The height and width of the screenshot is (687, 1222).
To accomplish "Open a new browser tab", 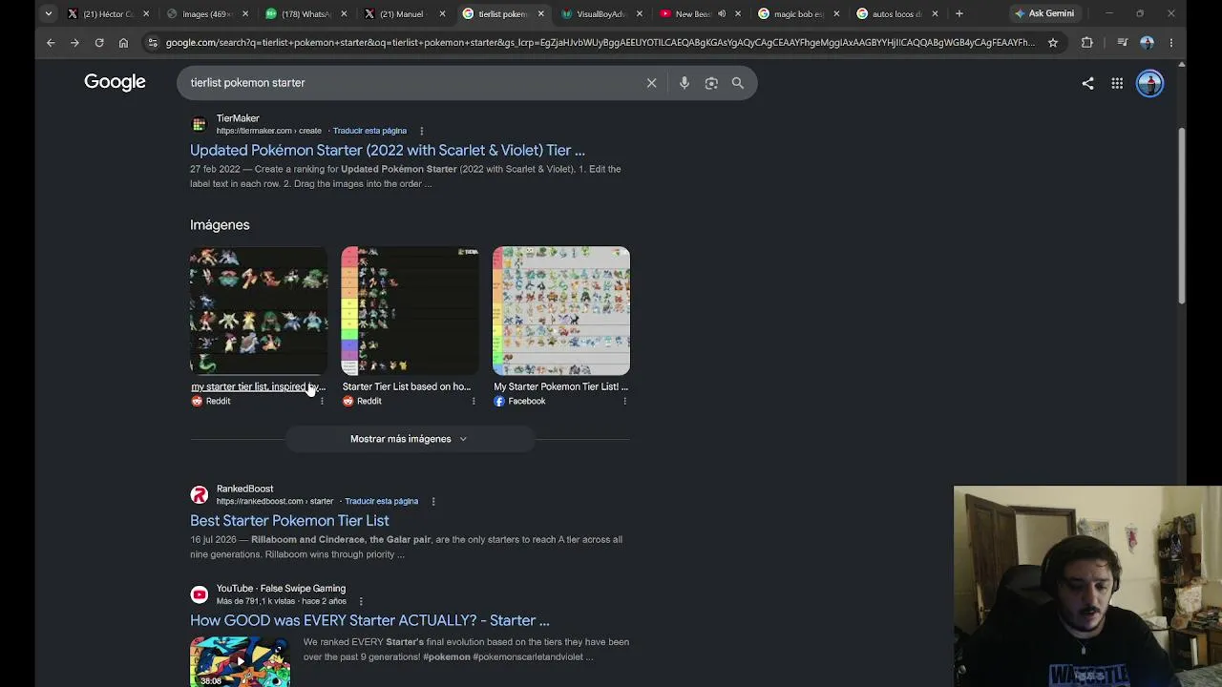I will pyautogui.click(x=959, y=13).
